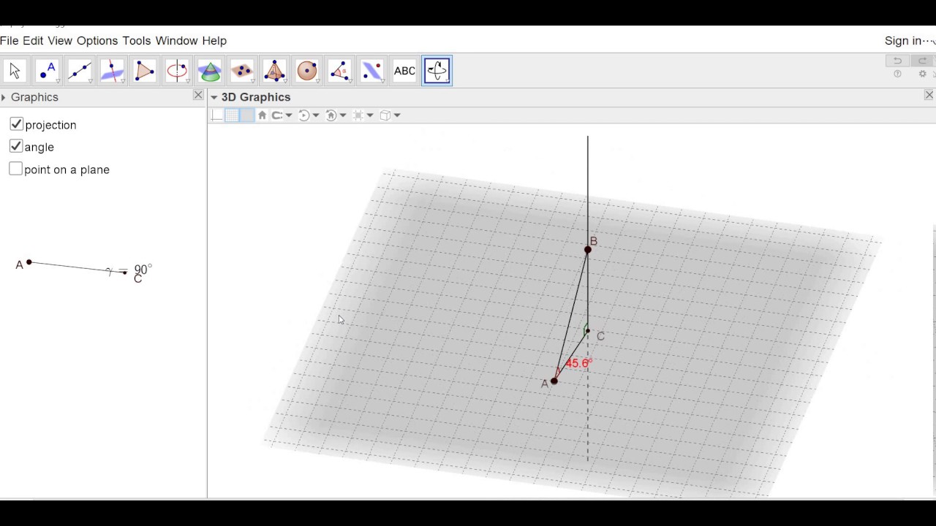Select the Sphere tool
This screenshot has height=526, width=936.
click(307, 71)
